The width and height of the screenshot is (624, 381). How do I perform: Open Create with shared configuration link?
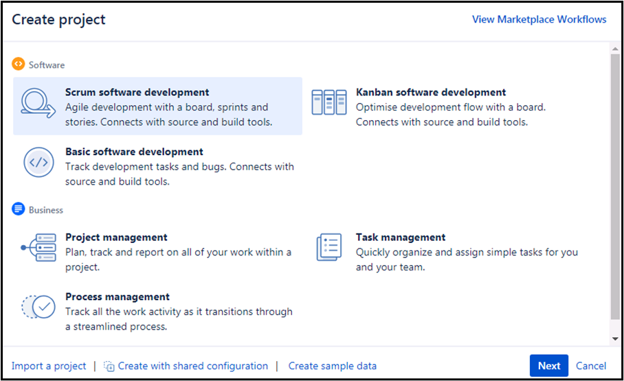[x=193, y=366]
